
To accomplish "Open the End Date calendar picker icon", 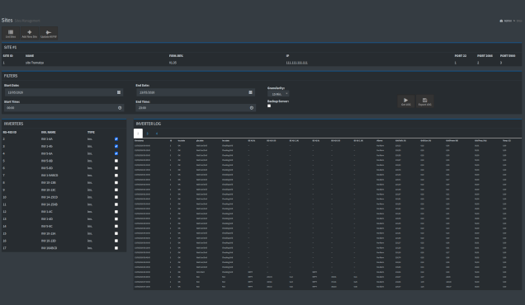I will coord(250,92).
